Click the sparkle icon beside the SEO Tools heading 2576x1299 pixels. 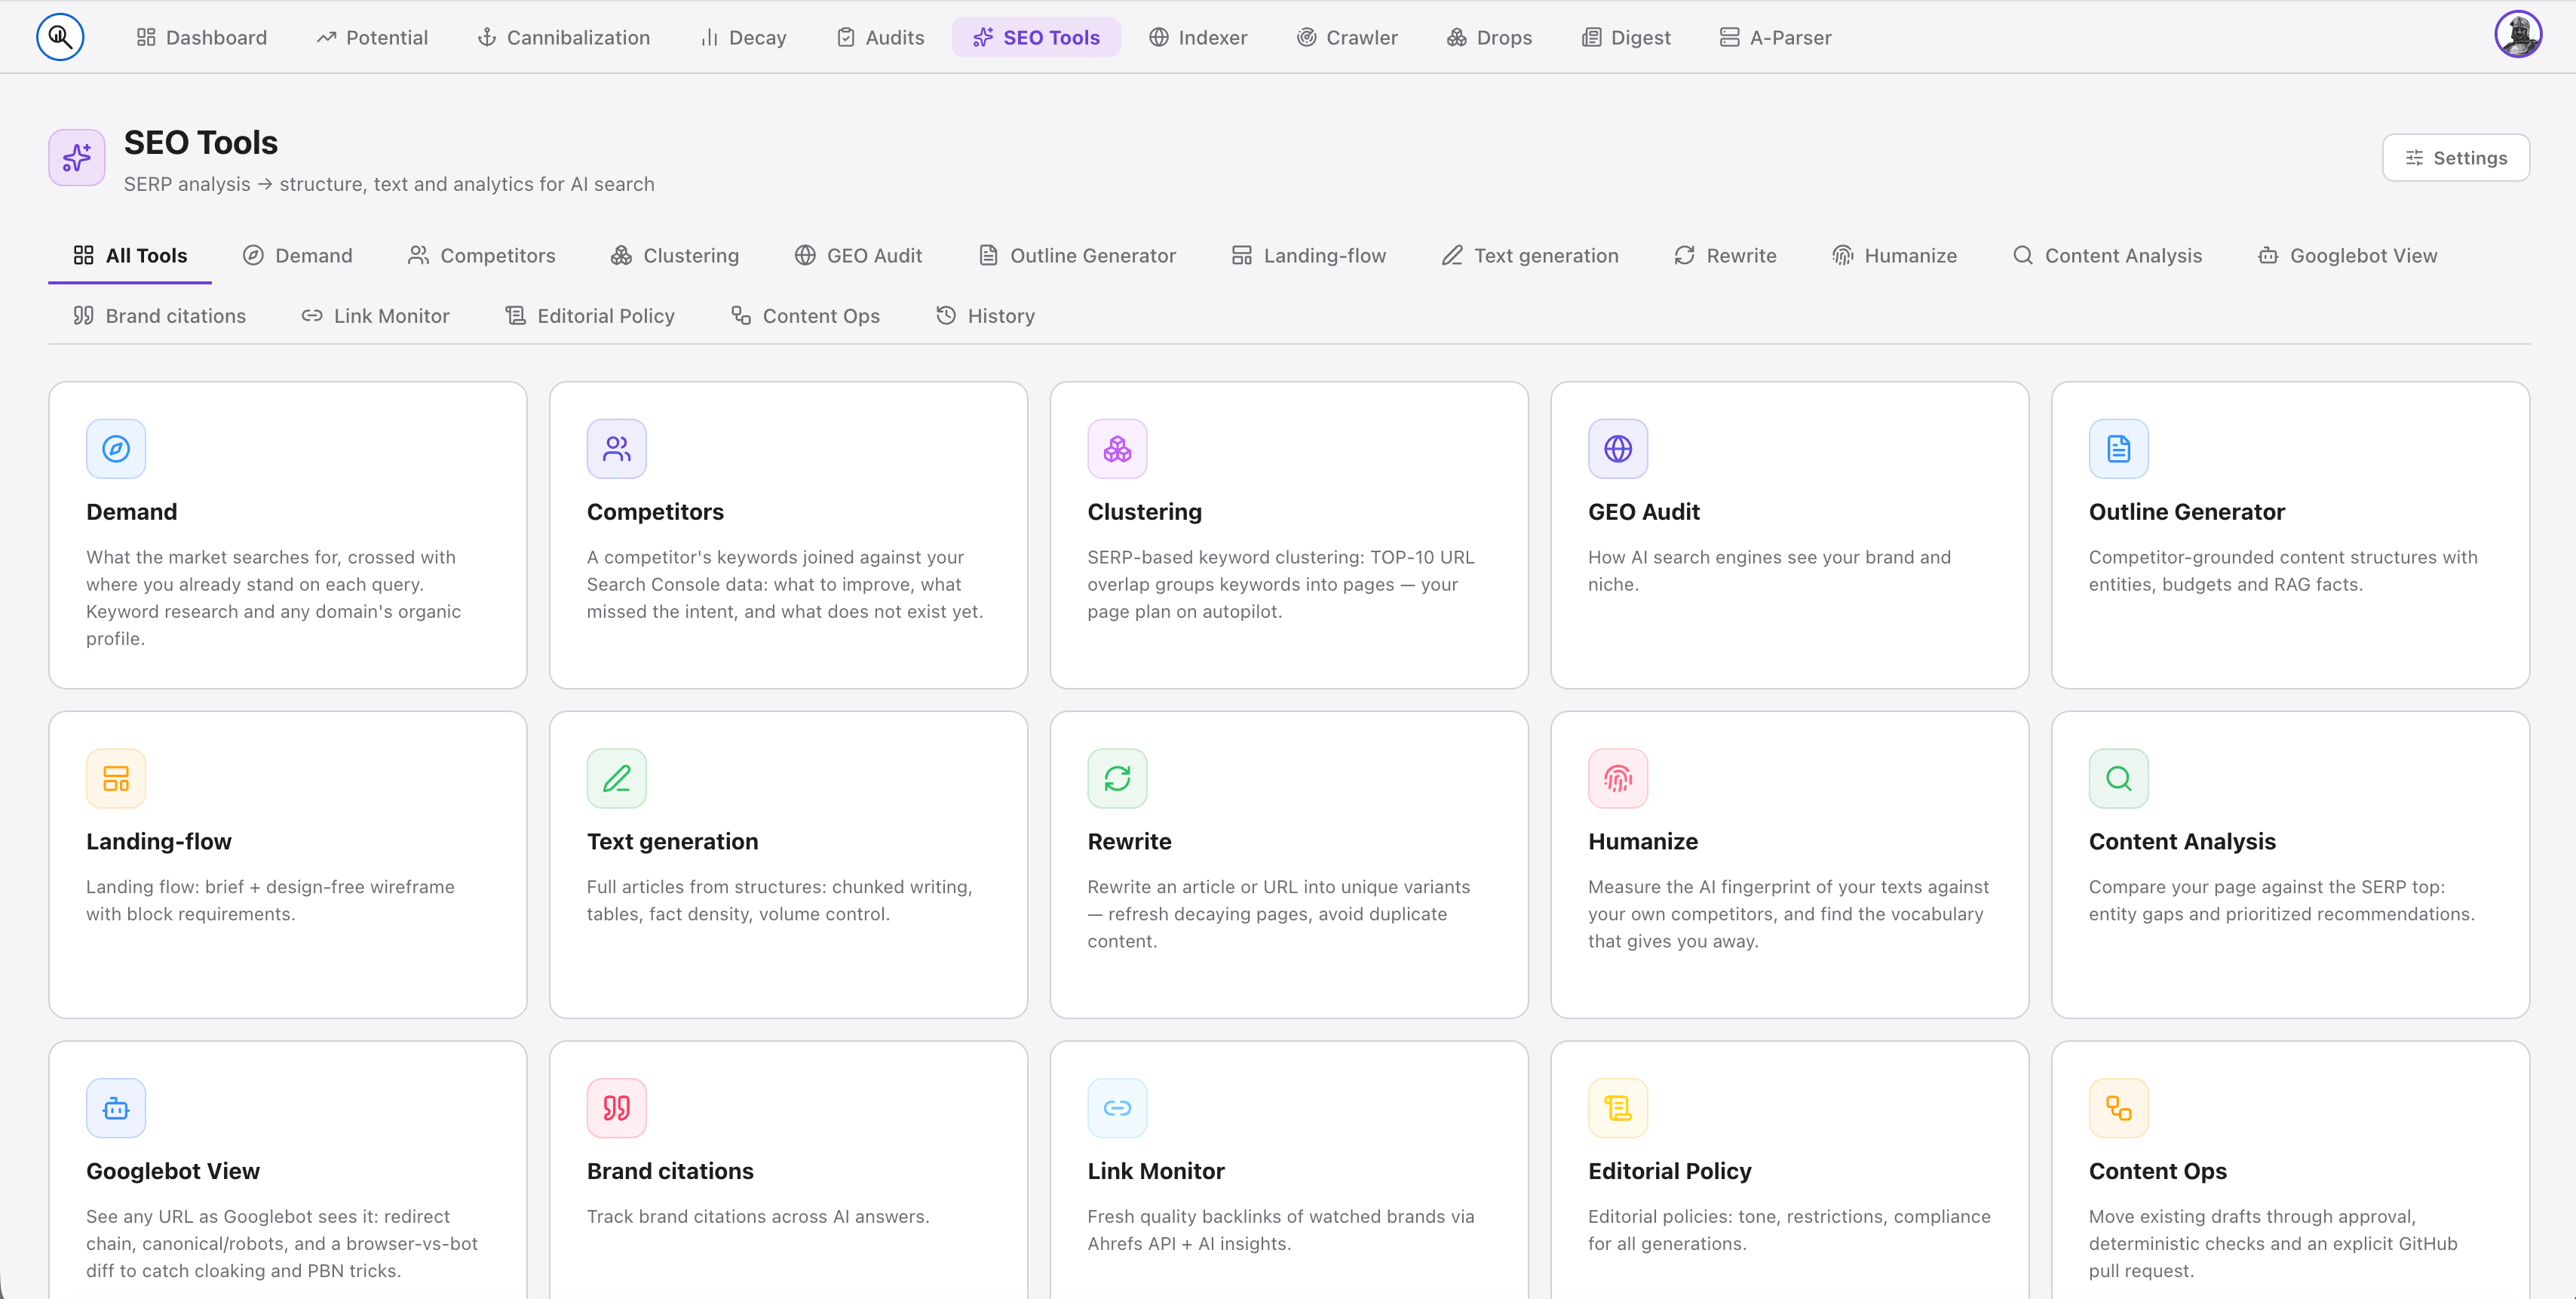[x=77, y=157]
